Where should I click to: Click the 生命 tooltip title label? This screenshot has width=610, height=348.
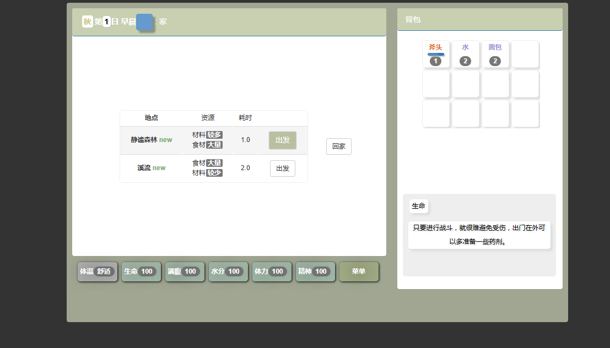pos(419,206)
